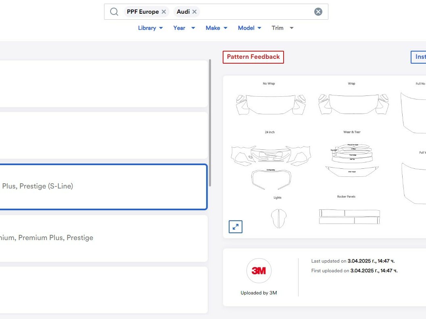
Task: Click the search magnifier icon
Action: [x=114, y=12]
